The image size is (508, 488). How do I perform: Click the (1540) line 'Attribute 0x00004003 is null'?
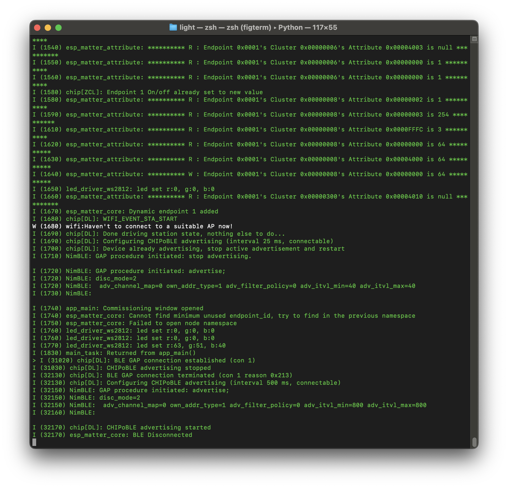tap(250, 47)
